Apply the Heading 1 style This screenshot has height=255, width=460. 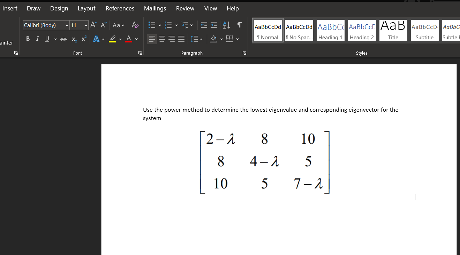[330, 30]
